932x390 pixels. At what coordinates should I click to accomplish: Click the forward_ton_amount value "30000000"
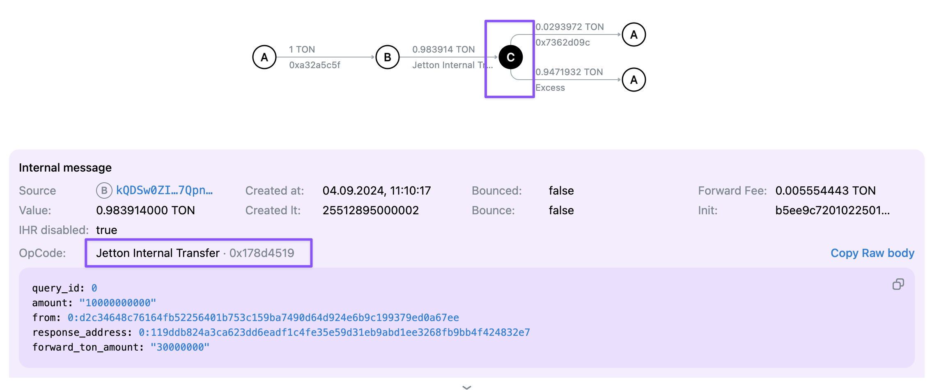coord(180,347)
